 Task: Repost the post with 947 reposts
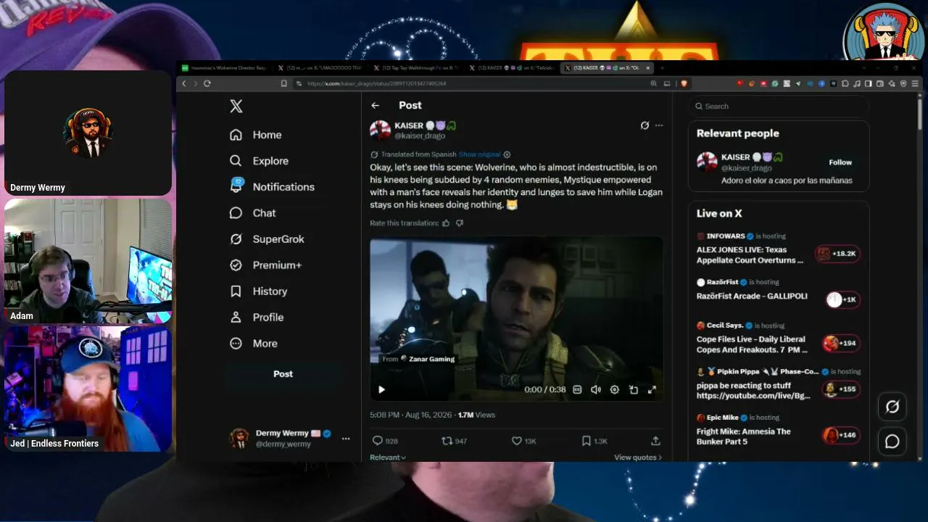point(455,441)
